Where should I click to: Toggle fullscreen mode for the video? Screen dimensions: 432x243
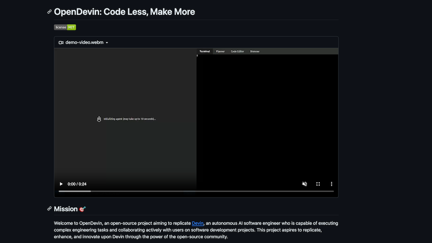pyautogui.click(x=318, y=184)
